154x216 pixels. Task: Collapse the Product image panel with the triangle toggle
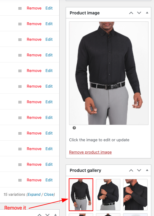[x=147, y=13]
